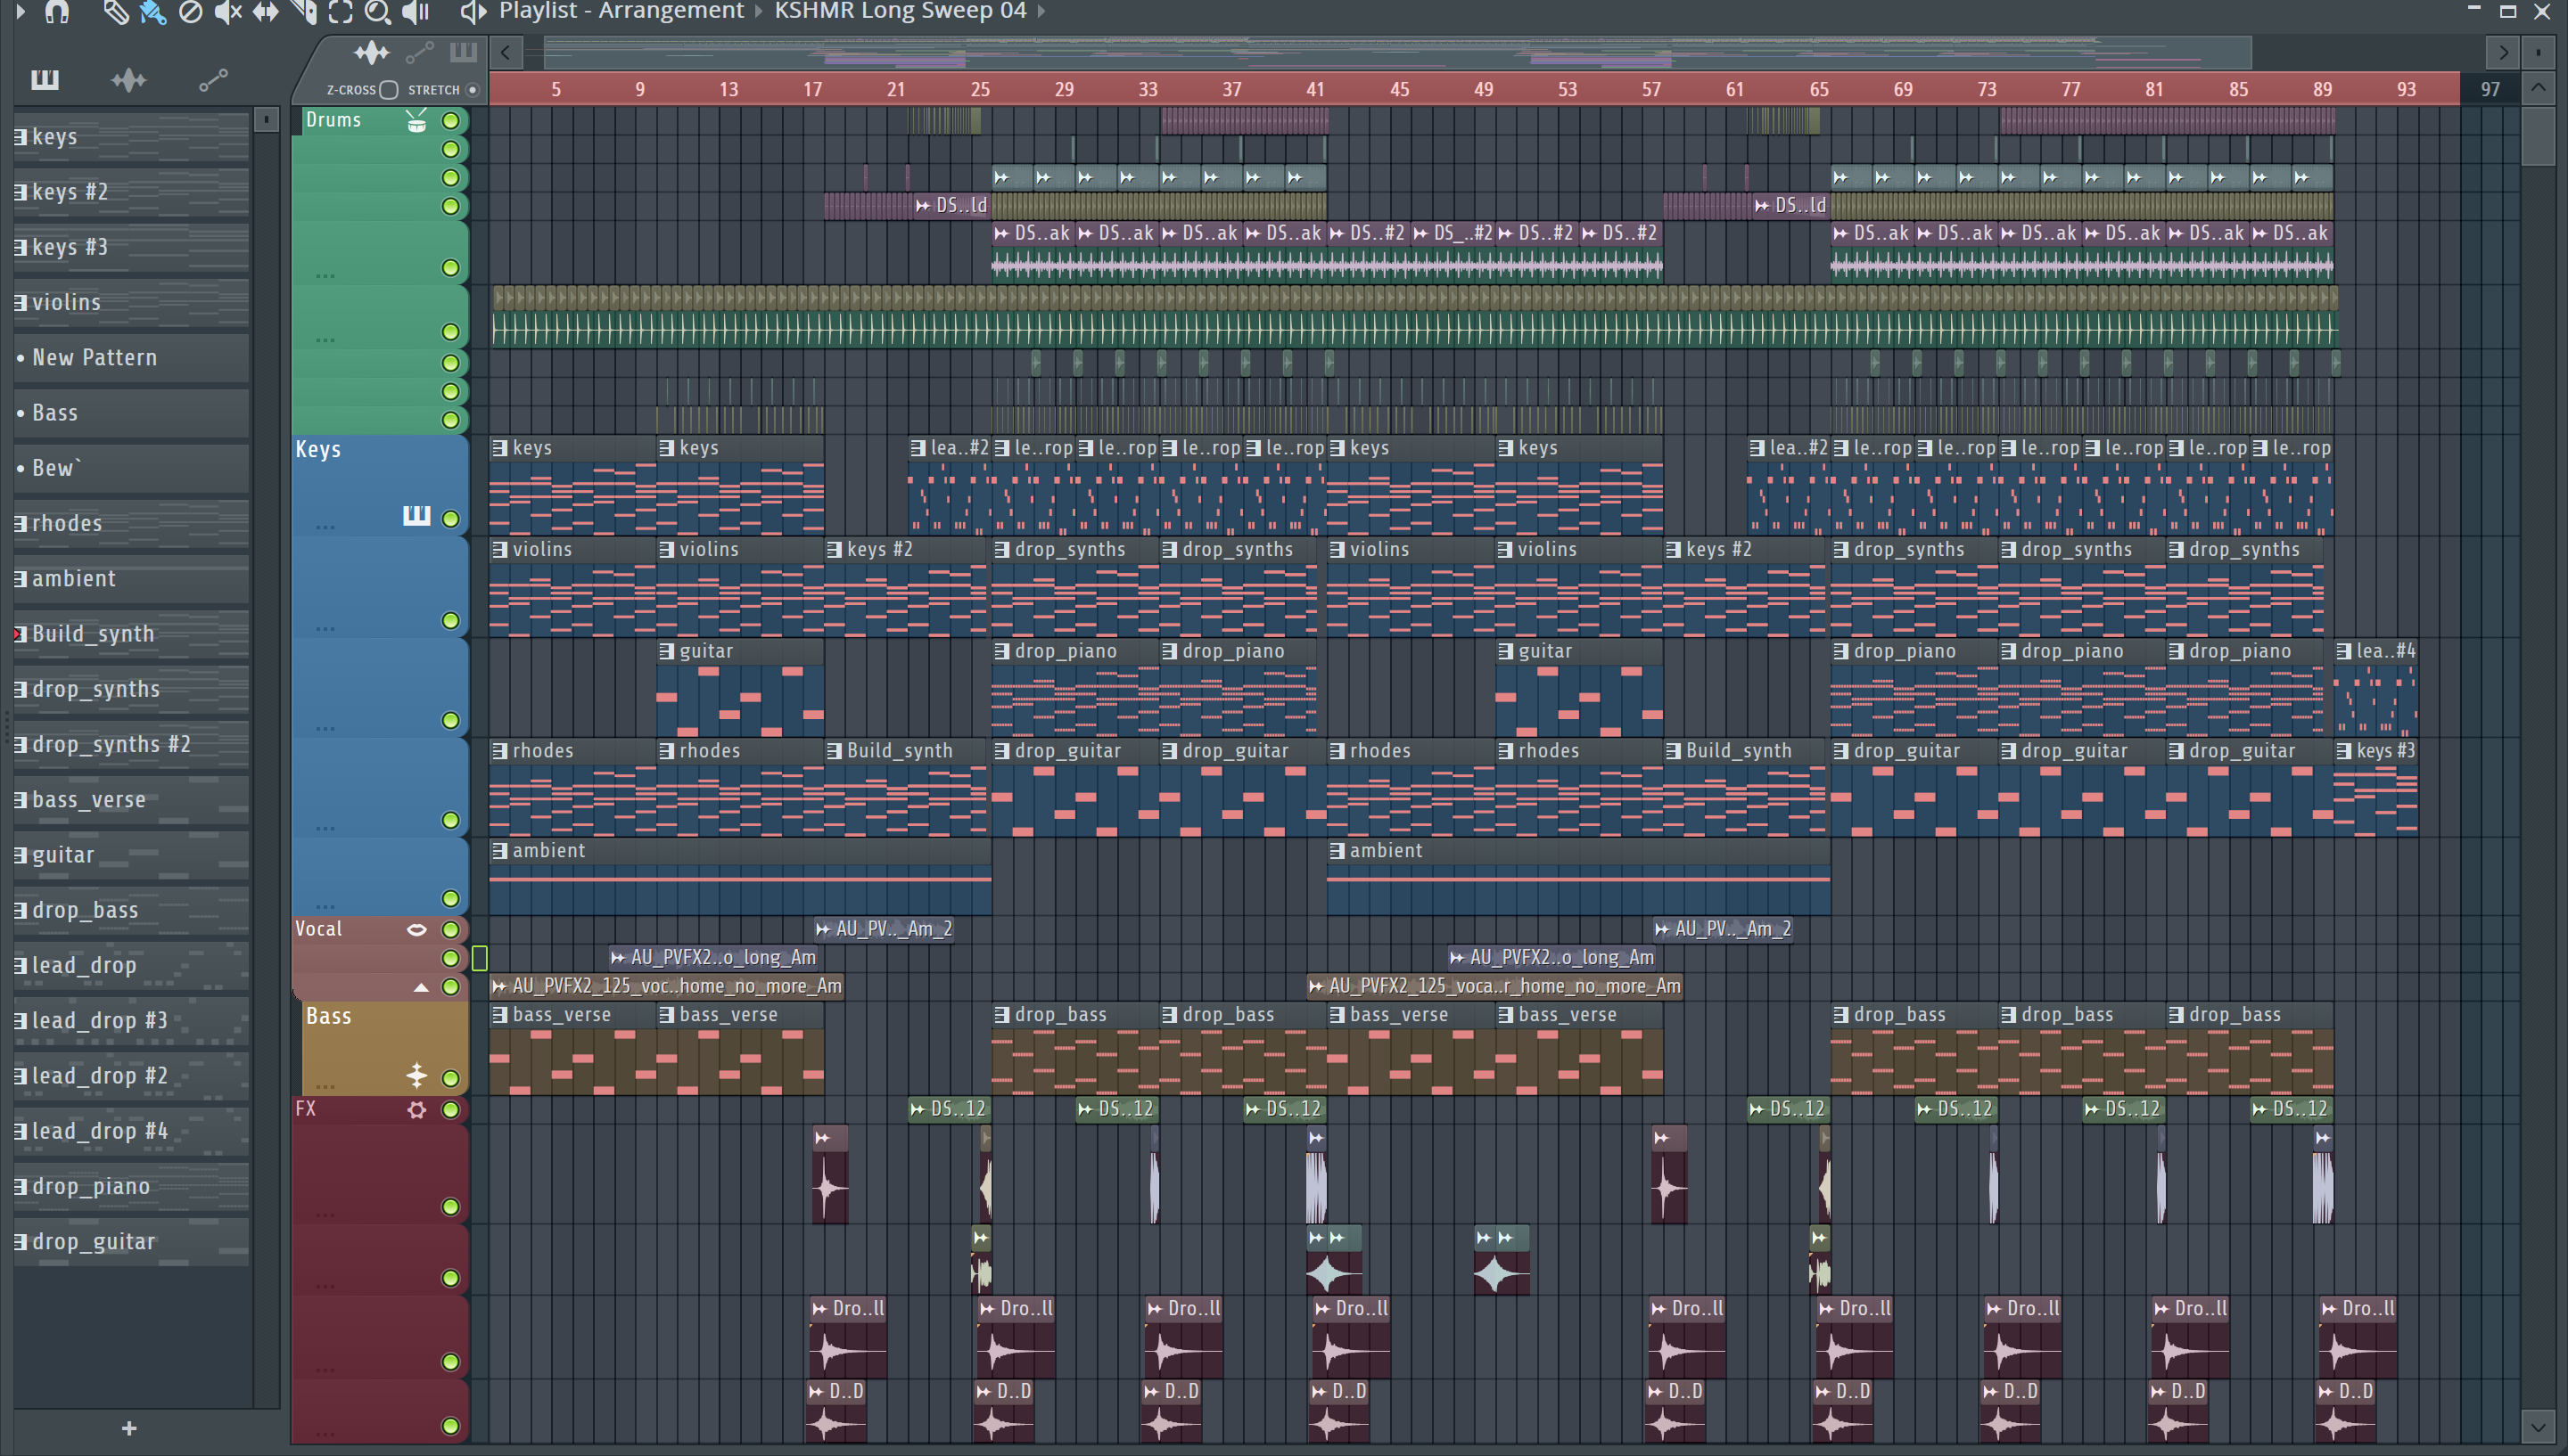Select the Slice blade tool
Screen dimensions: 2568x1456
(303, 11)
